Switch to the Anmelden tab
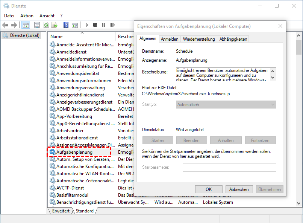The height and width of the screenshot is (223, 303). (170, 39)
